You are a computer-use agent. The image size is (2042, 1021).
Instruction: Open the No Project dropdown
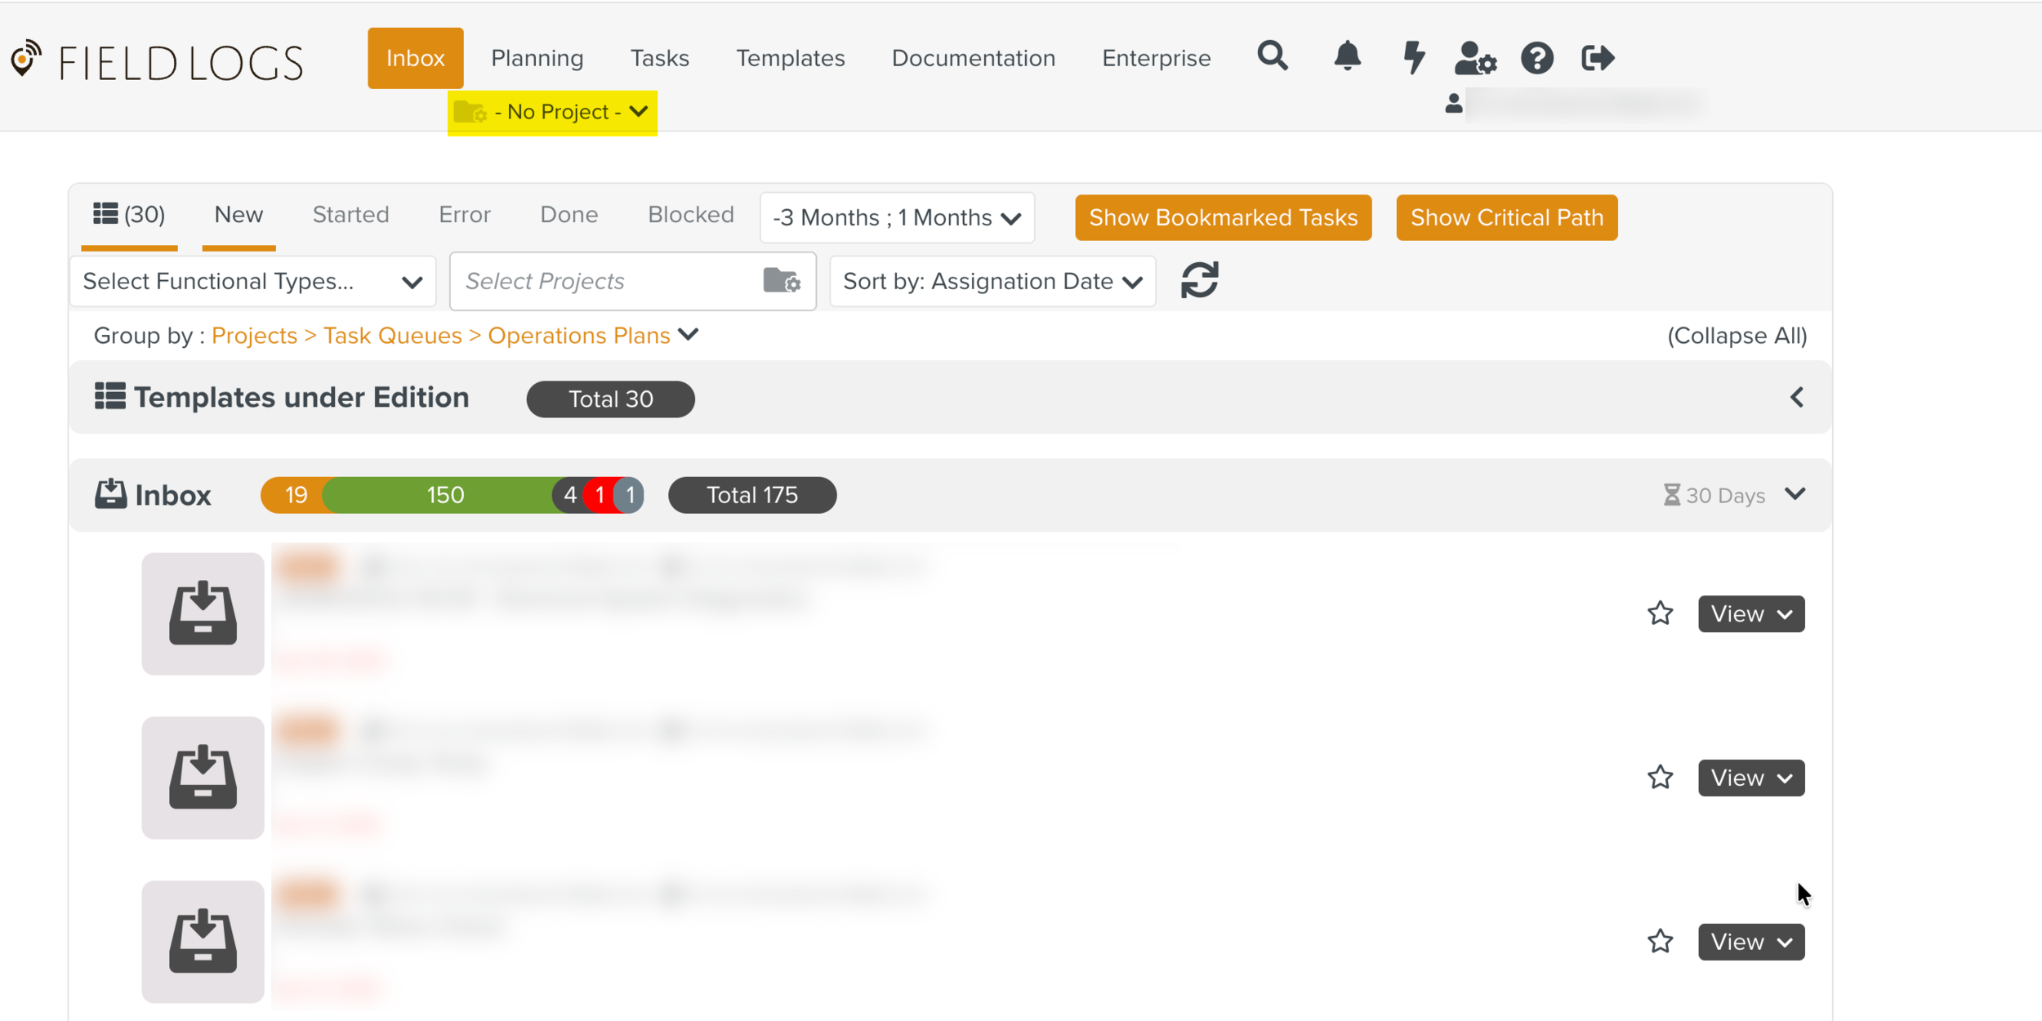[552, 112]
